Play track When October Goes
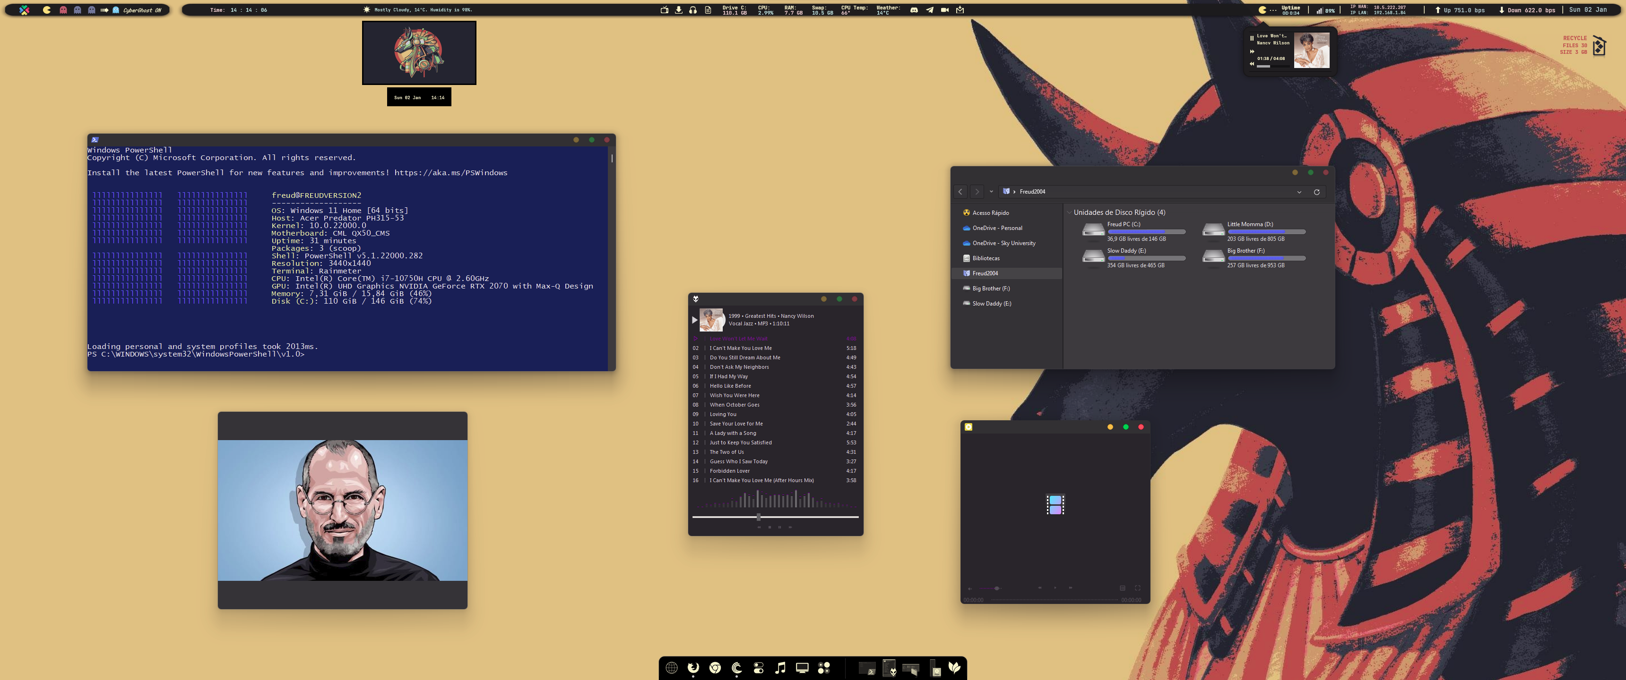This screenshot has width=1626, height=680. pyautogui.click(x=734, y=405)
